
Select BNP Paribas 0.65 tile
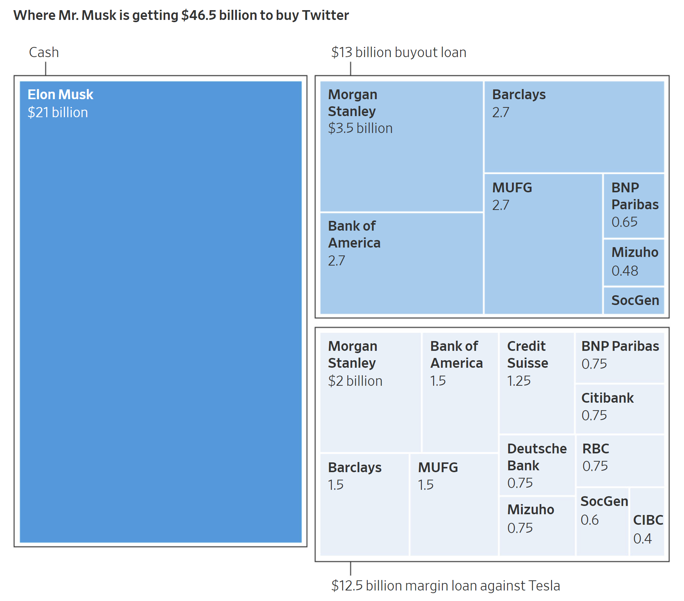tap(634, 206)
